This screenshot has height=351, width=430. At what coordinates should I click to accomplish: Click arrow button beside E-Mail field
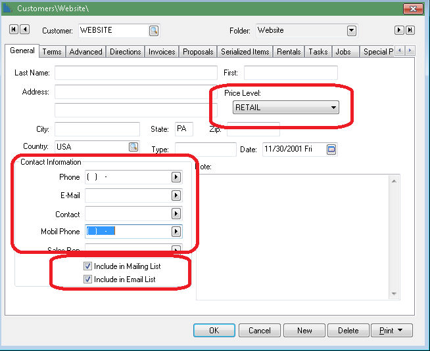(176, 196)
